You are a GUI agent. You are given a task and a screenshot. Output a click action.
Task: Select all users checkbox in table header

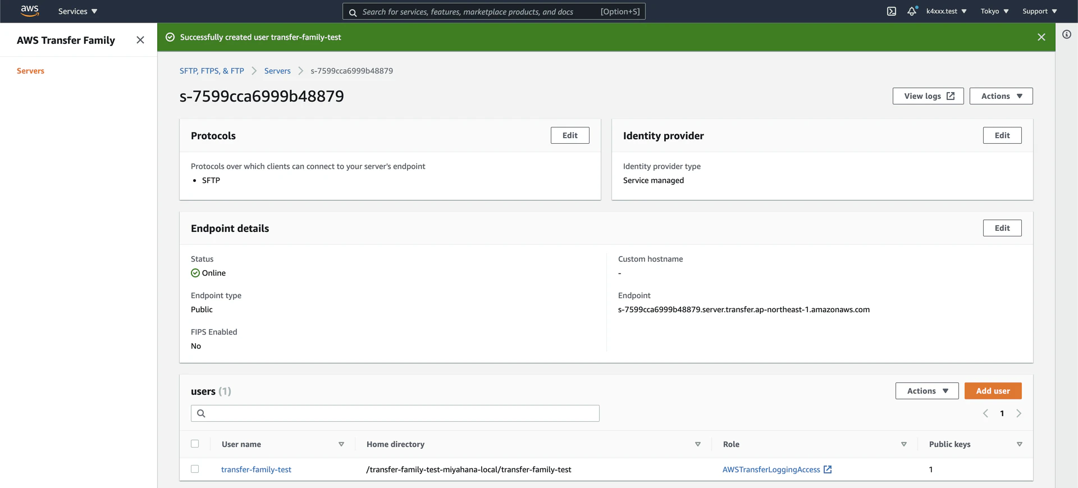pos(195,444)
